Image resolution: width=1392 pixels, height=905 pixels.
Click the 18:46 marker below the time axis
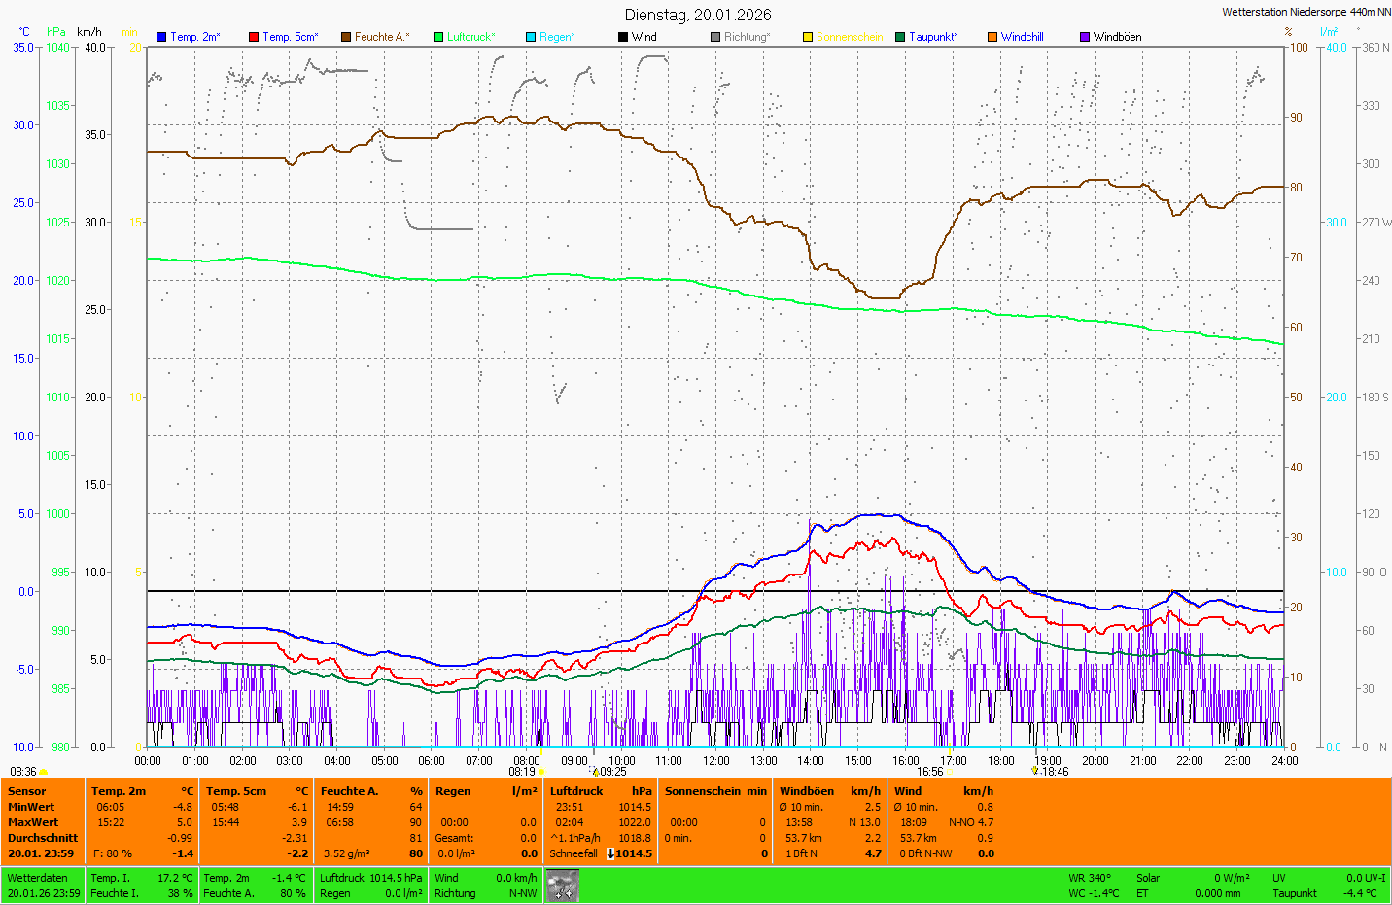click(1054, 772)
